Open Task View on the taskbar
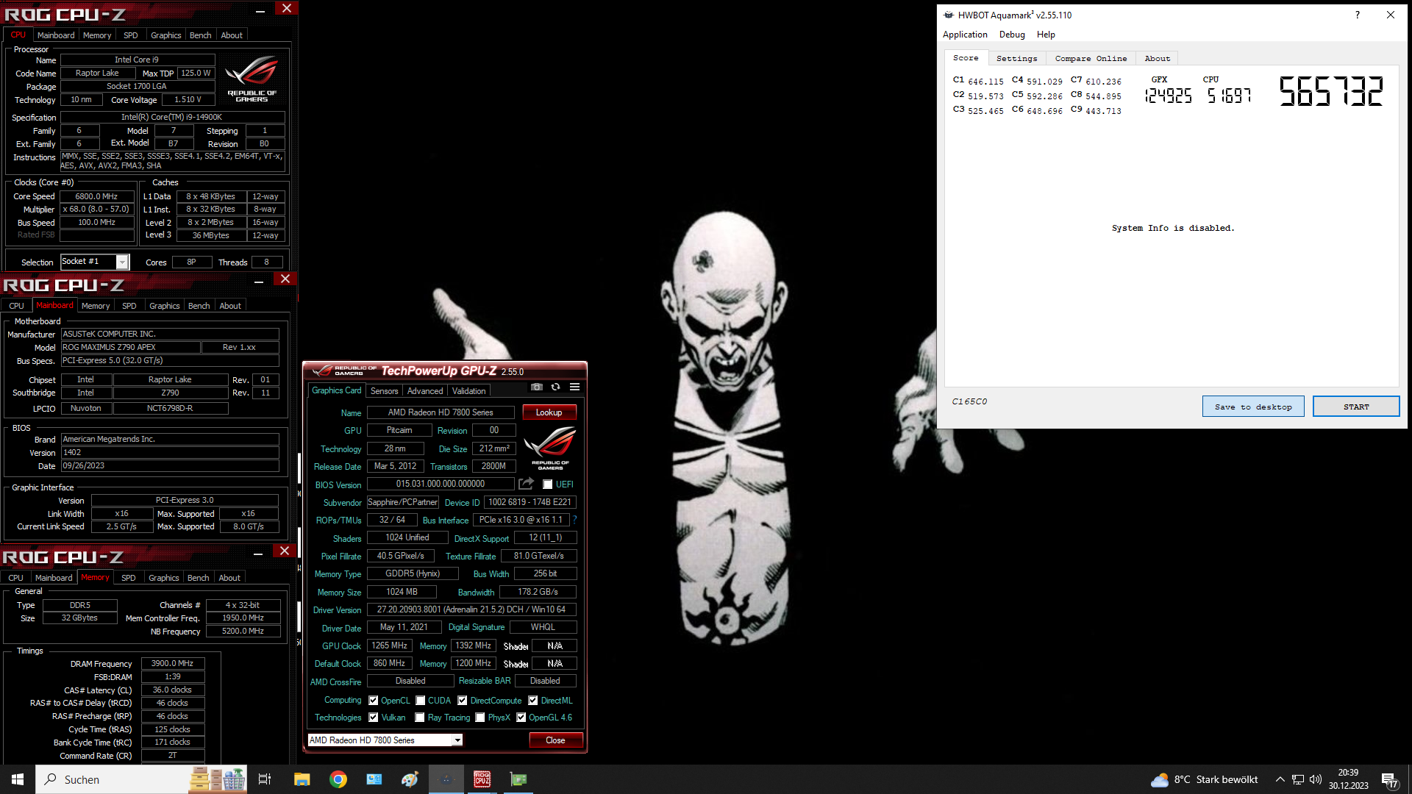Image resolution: width=1412 pixels, height=794 pixels. (265, 779)
